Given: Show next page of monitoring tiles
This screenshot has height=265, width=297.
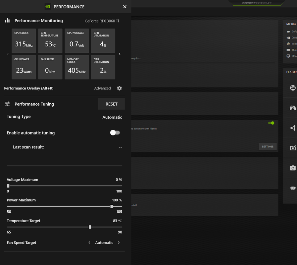Looking at the screenshot, I should tap(120, 54).
